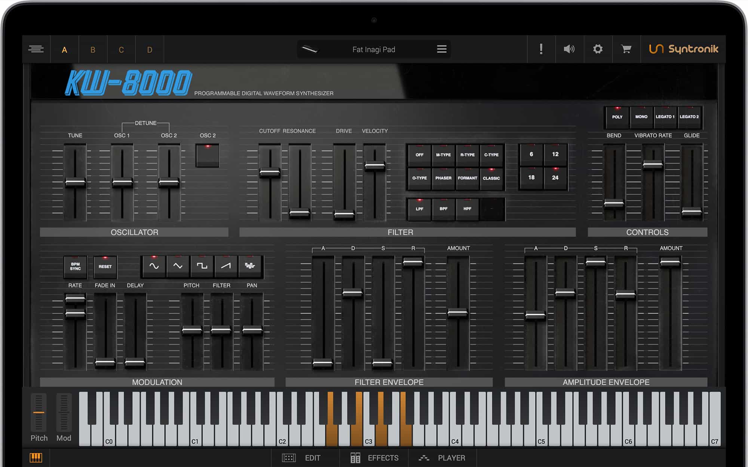Image resolution: width=748 pixels, height=467 pixels.
Task: Click the VIBRATO RATE slider handle
Action: 653,165
